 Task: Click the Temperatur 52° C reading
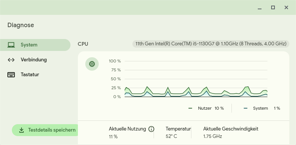[171, 136]
